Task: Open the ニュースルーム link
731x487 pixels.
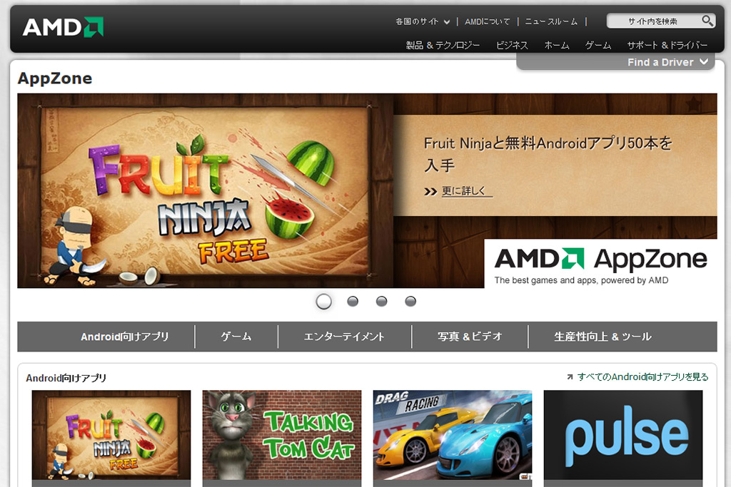Action: click(x=551, y=21)
